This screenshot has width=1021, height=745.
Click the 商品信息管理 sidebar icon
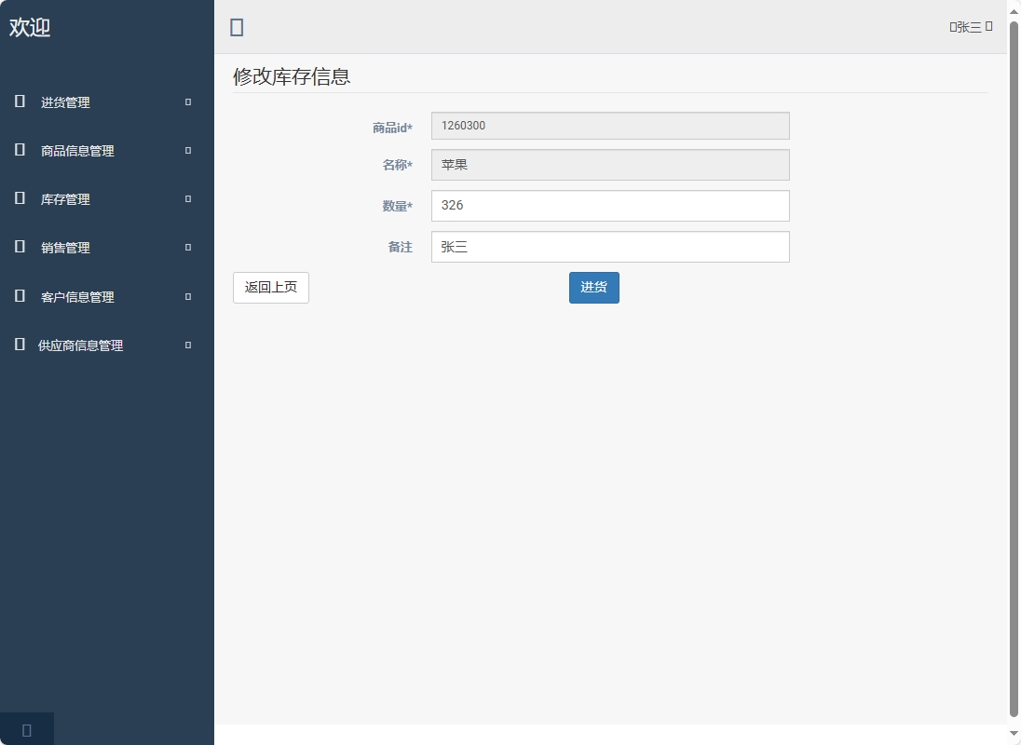19,151
